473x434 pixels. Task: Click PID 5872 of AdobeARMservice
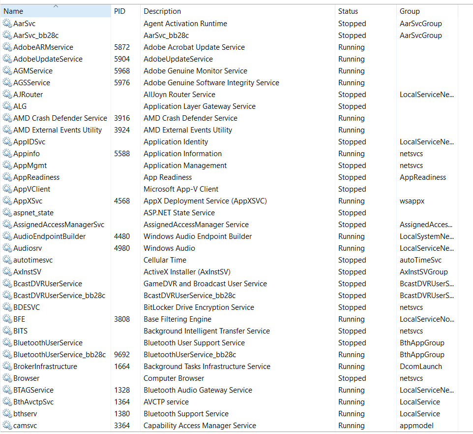click(122, 47)
